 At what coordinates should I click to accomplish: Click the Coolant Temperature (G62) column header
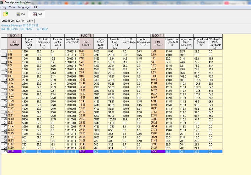pyautogui.click(x=43, y=43)
